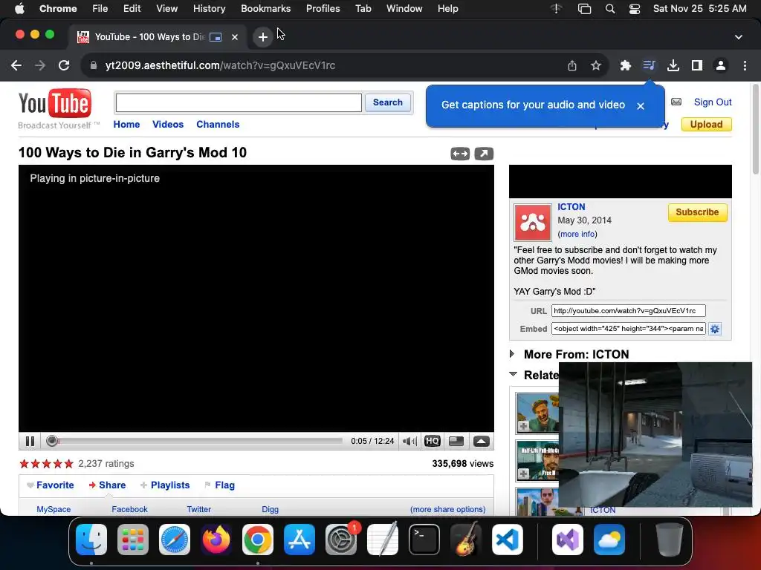
Task: Bookmark this page with the star
Action: tap(596, 65)
